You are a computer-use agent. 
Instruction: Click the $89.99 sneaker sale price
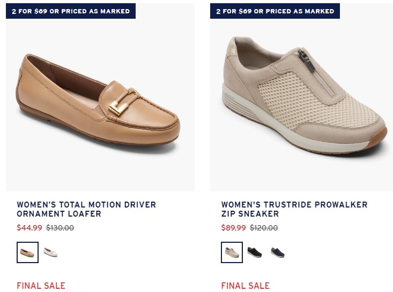coord(234,228)
